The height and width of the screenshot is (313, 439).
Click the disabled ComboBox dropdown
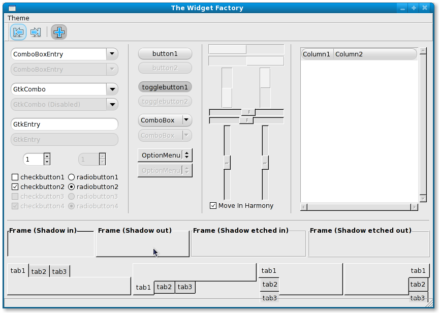point(165,136)
